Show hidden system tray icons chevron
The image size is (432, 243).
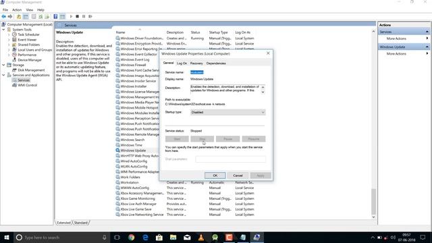[x=373, y=237]
